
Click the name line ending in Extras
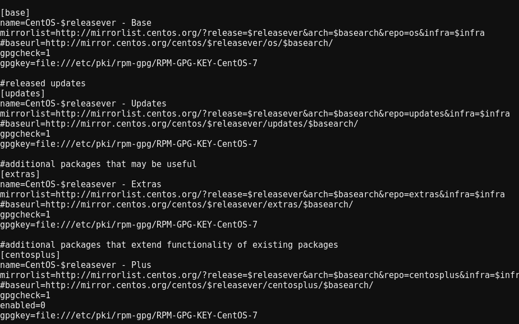tap(81, 184)
